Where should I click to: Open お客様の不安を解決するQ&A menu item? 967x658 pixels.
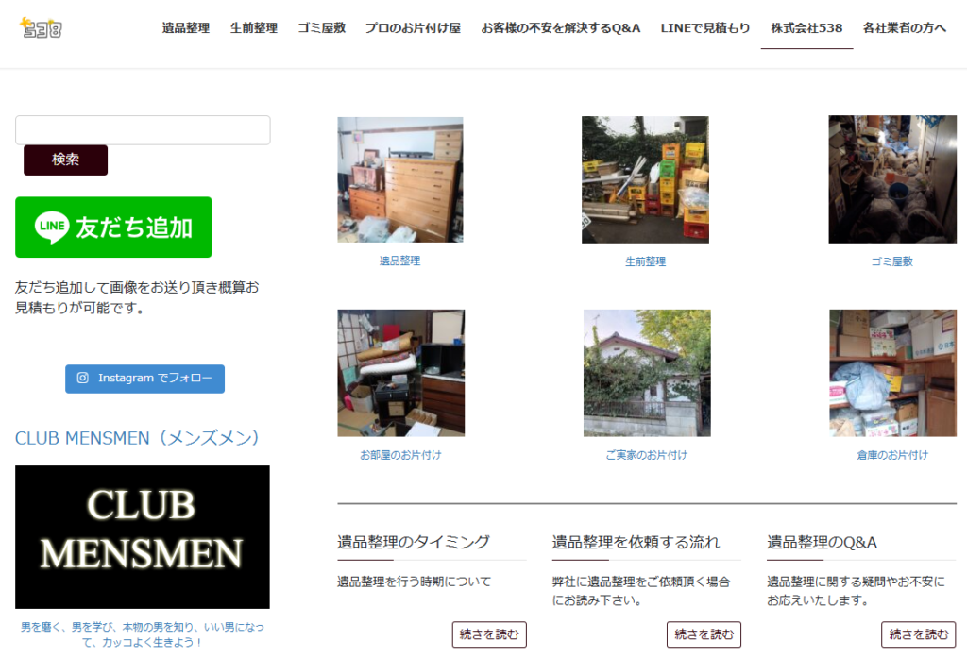coord(561,28)
